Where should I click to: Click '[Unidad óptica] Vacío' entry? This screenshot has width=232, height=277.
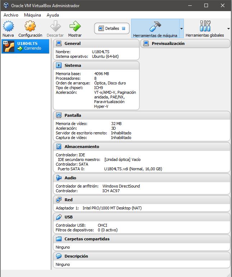(122, 160)
